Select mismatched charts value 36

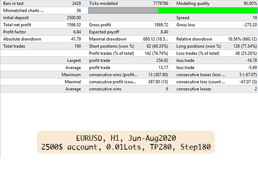point(79,10)
